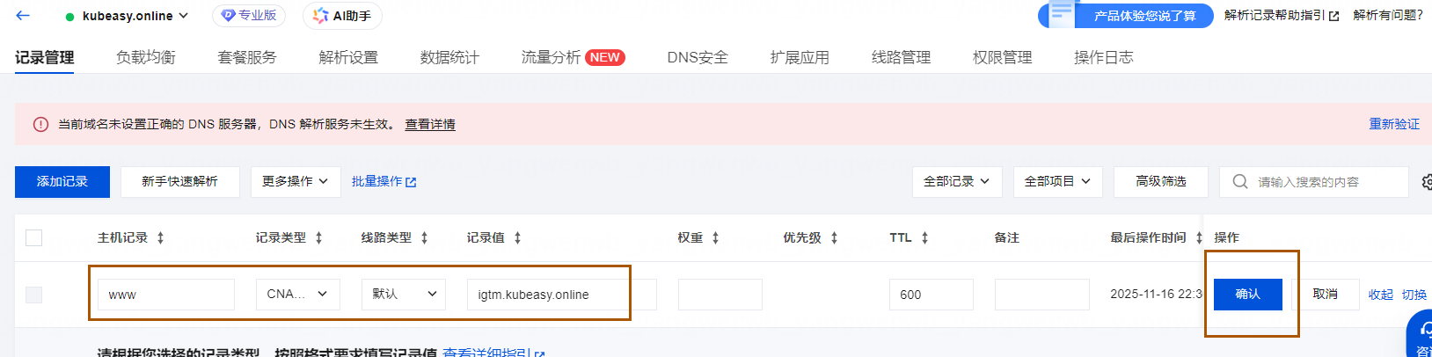Switch to the 流量分析 tab
This screenshot has height=357, width=1432.
(551, 57)
